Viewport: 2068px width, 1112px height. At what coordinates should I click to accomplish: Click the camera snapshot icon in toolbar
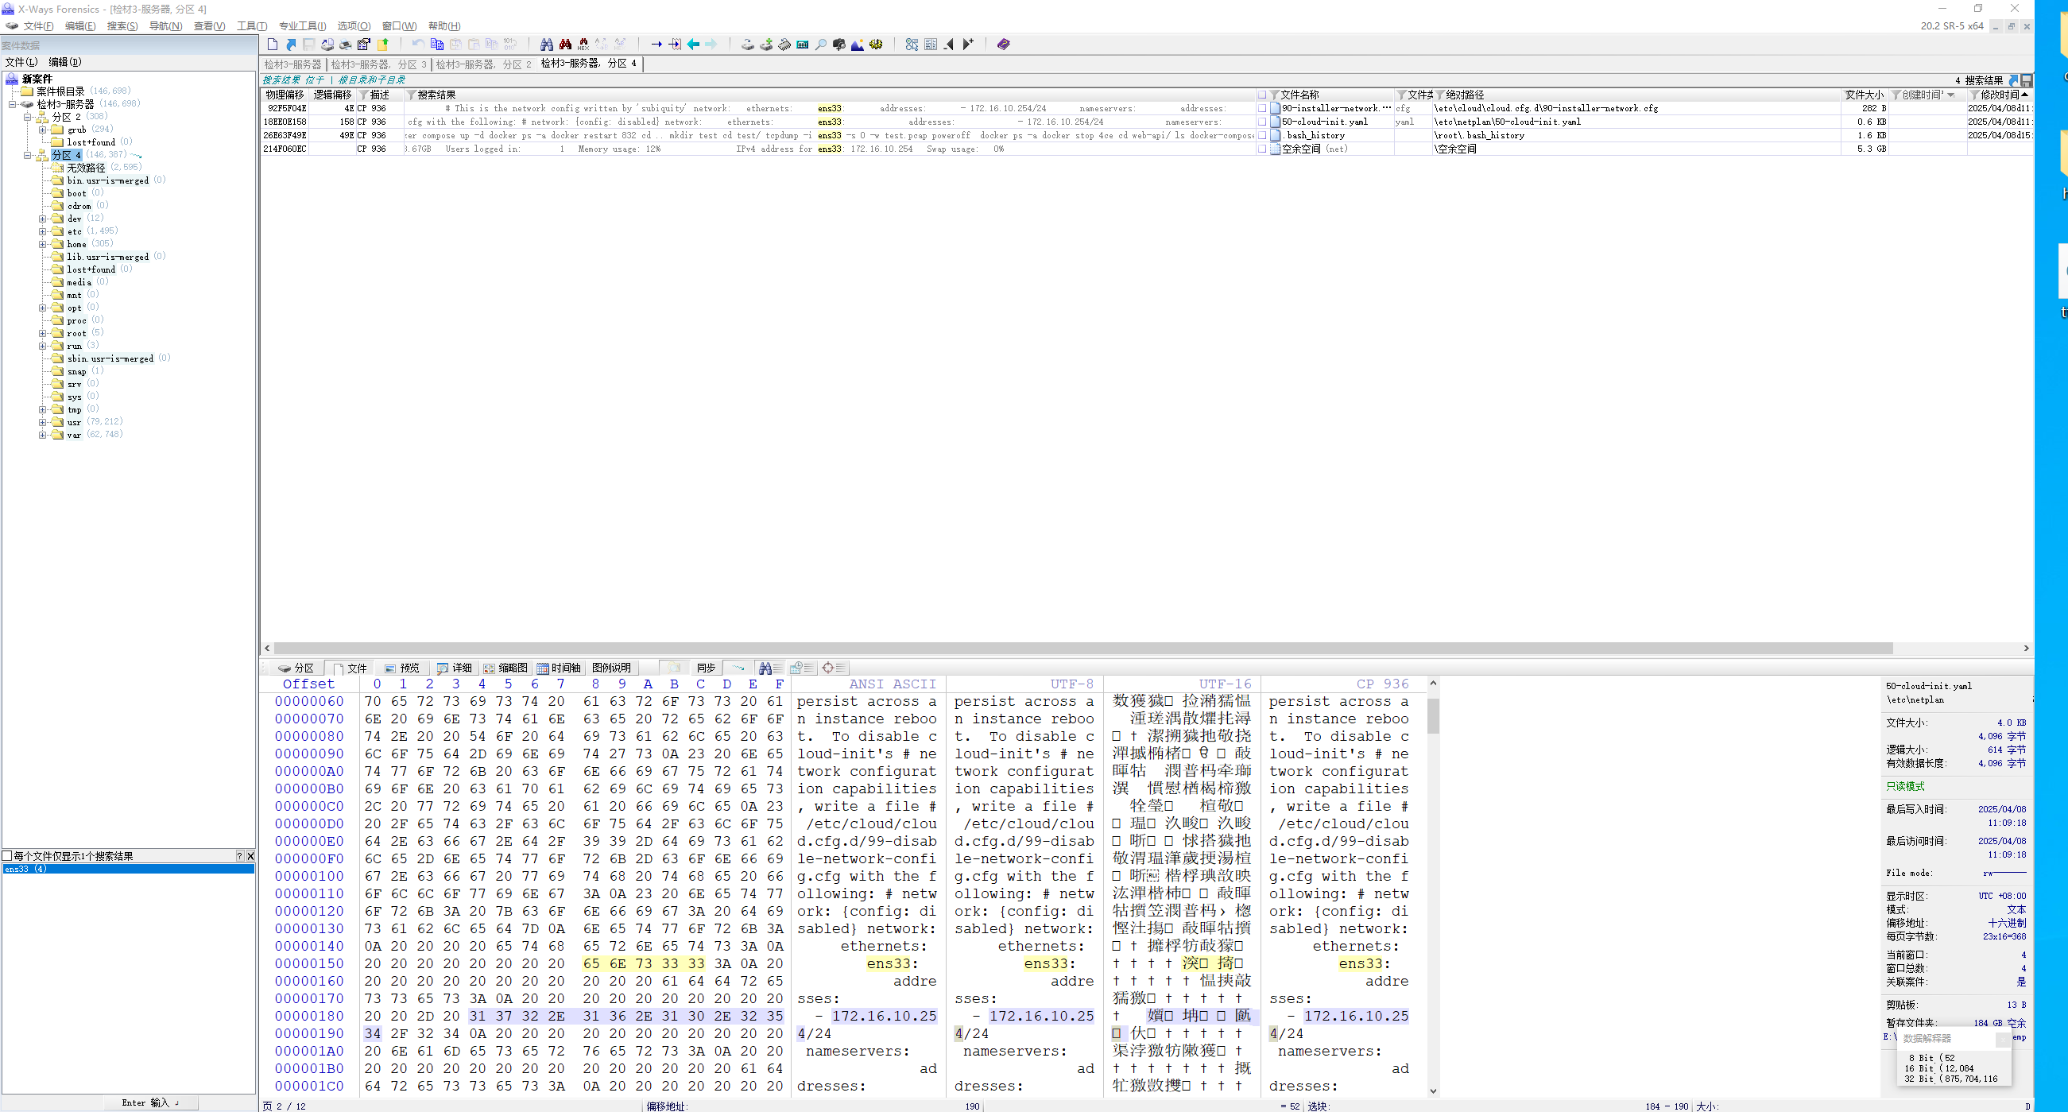coord(839,45)
